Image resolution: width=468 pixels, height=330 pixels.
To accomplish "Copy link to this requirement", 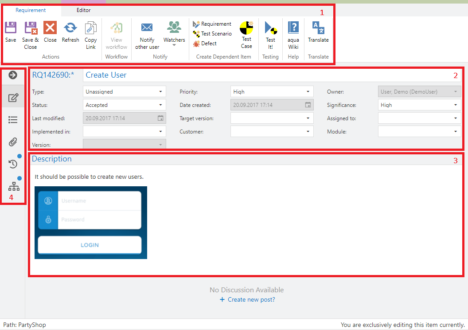I will pyautogui.click(x=90, y=28).
